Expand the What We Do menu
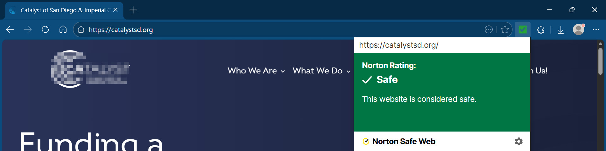Viewport: 606px width, 151px height. 321,71
